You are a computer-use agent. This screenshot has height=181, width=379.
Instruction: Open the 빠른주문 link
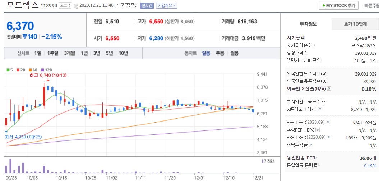372,5
